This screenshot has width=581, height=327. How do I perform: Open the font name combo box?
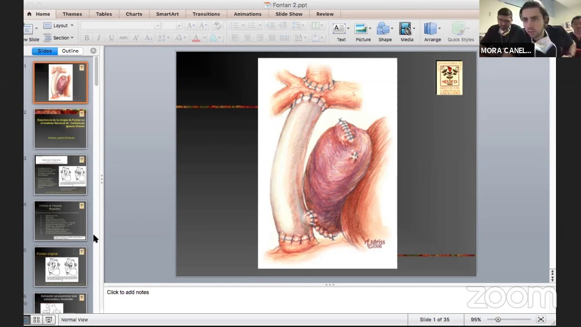121,25
